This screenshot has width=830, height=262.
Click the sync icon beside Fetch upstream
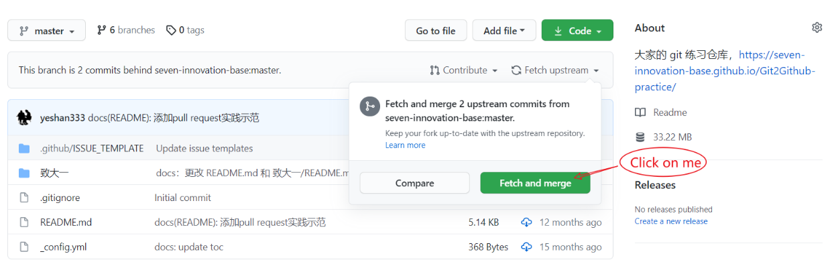tap(516, 70)
